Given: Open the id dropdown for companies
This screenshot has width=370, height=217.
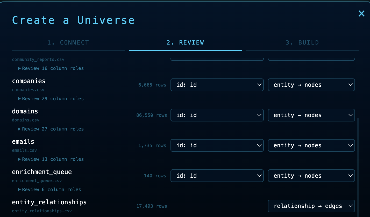Looking at the screenshot, I should 217,85.
